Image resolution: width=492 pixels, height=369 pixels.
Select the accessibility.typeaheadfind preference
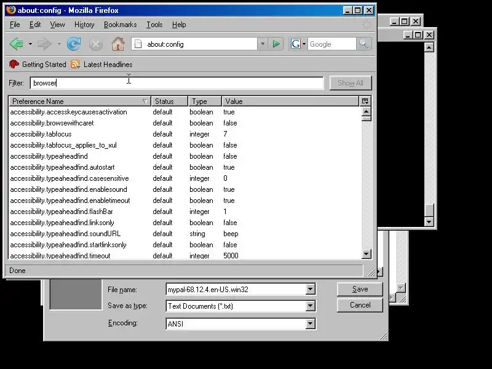point(185,156)
